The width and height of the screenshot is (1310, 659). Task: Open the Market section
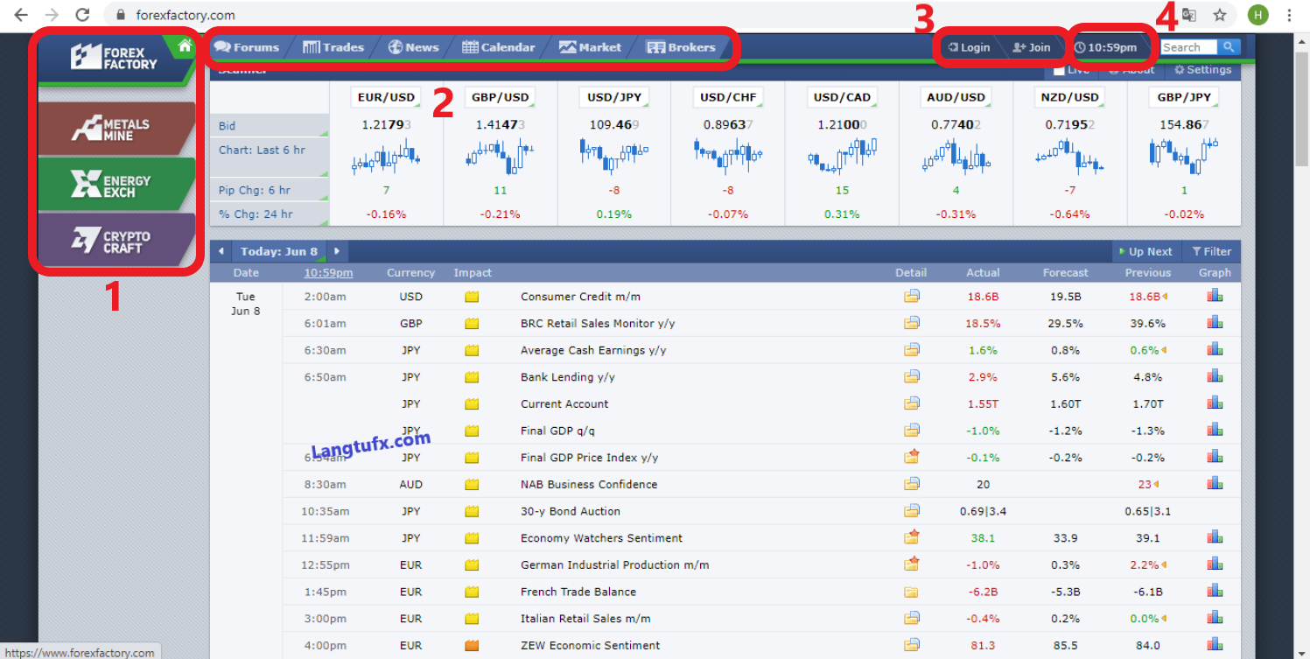coord(591,47)
